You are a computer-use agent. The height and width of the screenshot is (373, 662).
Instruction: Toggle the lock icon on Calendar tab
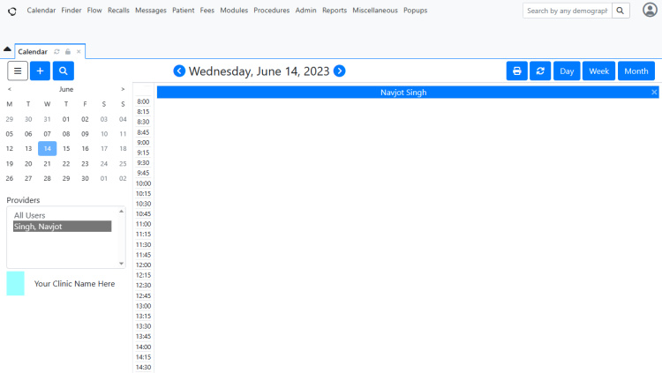(68, 52)
